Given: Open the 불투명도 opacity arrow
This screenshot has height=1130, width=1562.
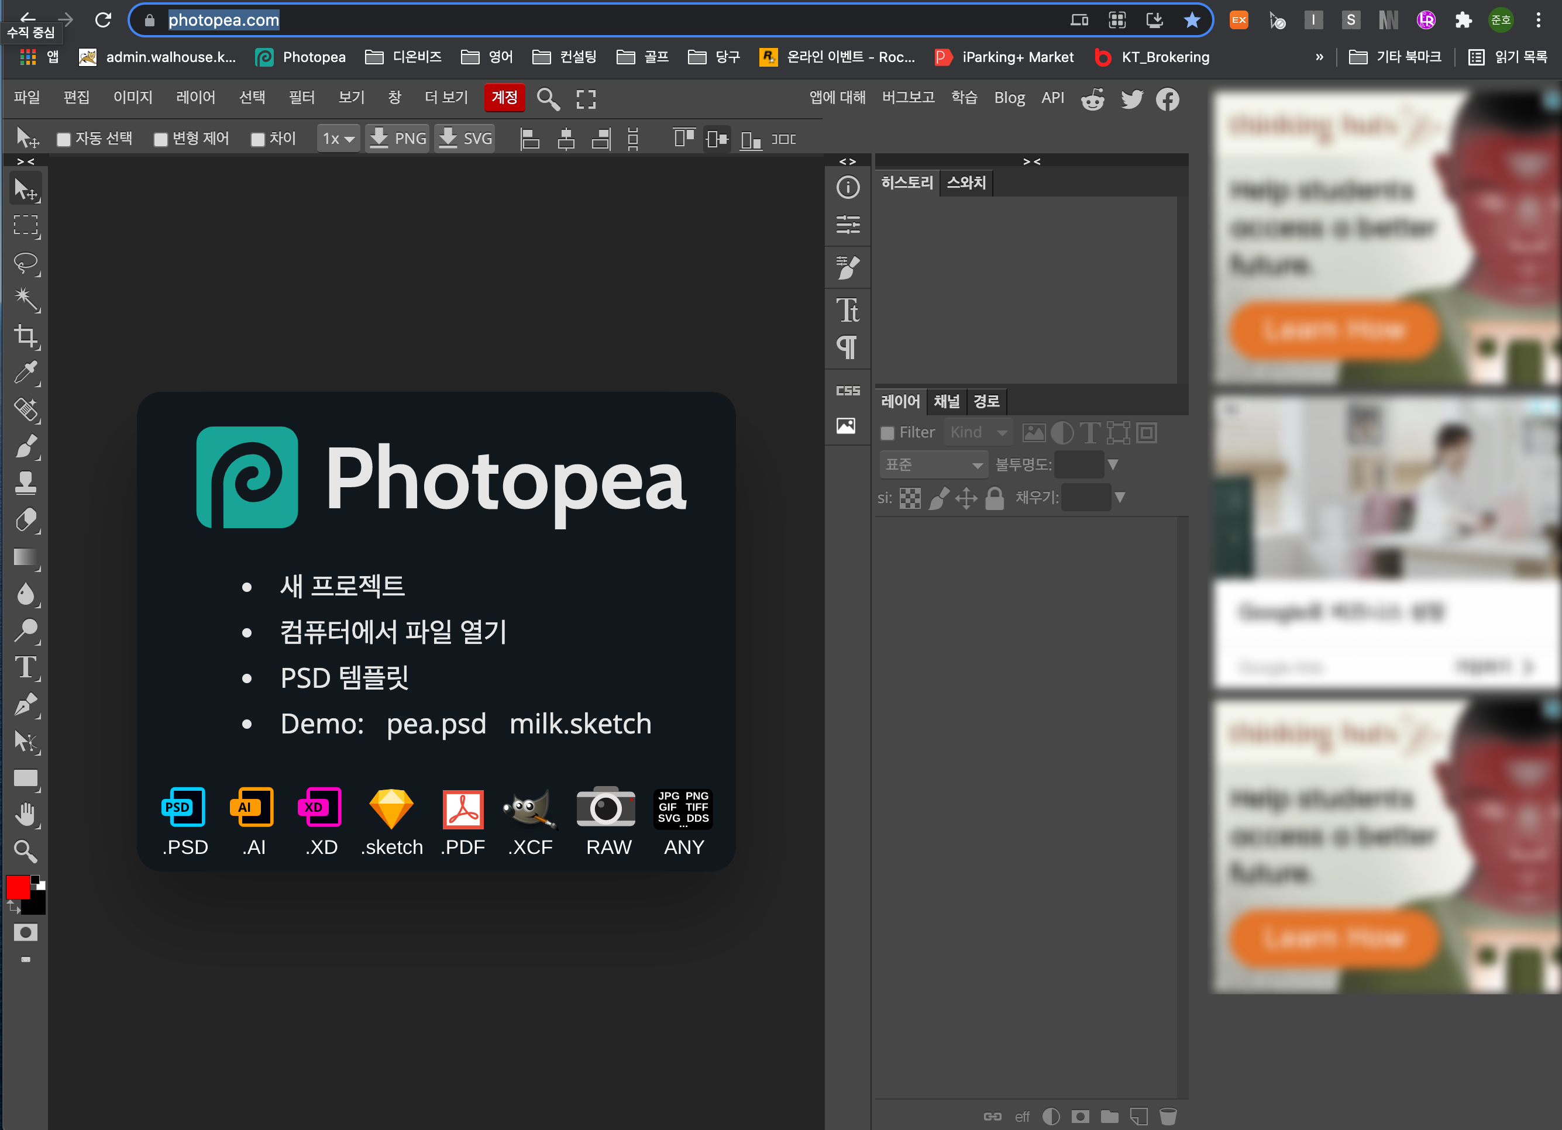Looking at the screenshot, I should 1112,465.
